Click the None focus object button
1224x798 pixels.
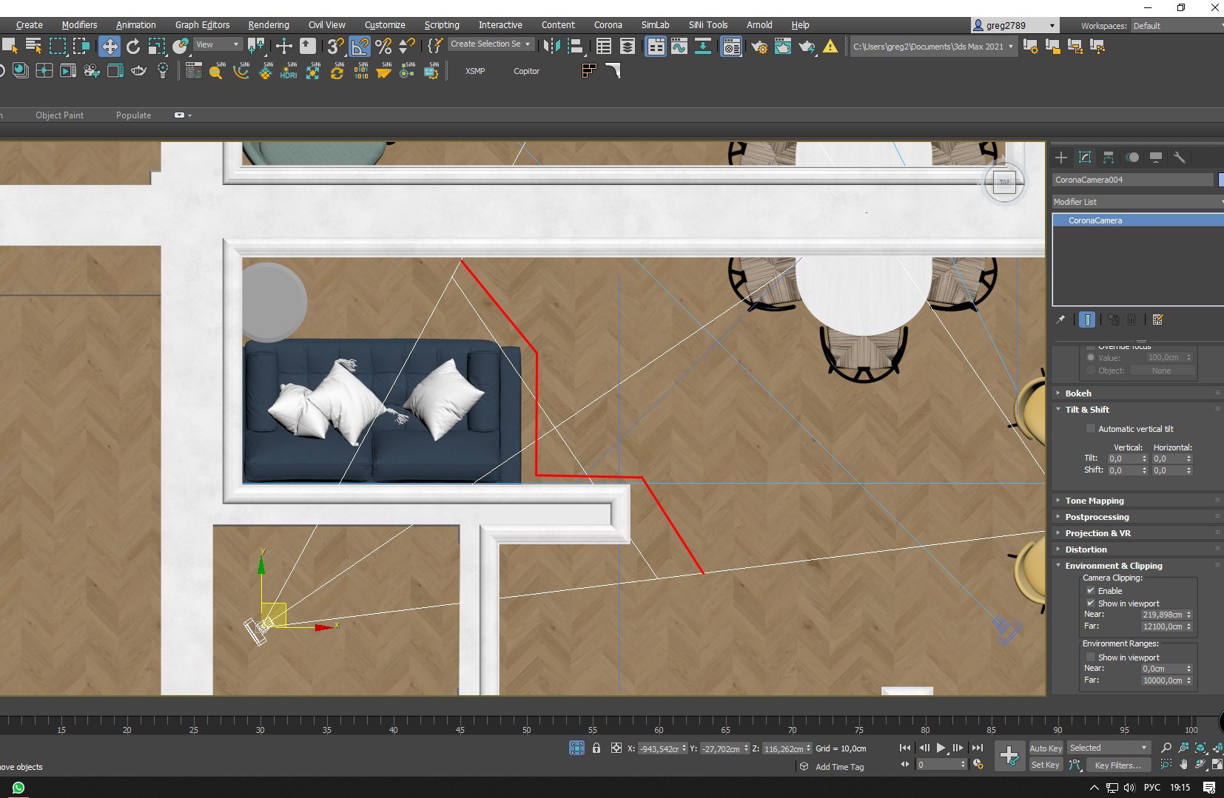1161,370
